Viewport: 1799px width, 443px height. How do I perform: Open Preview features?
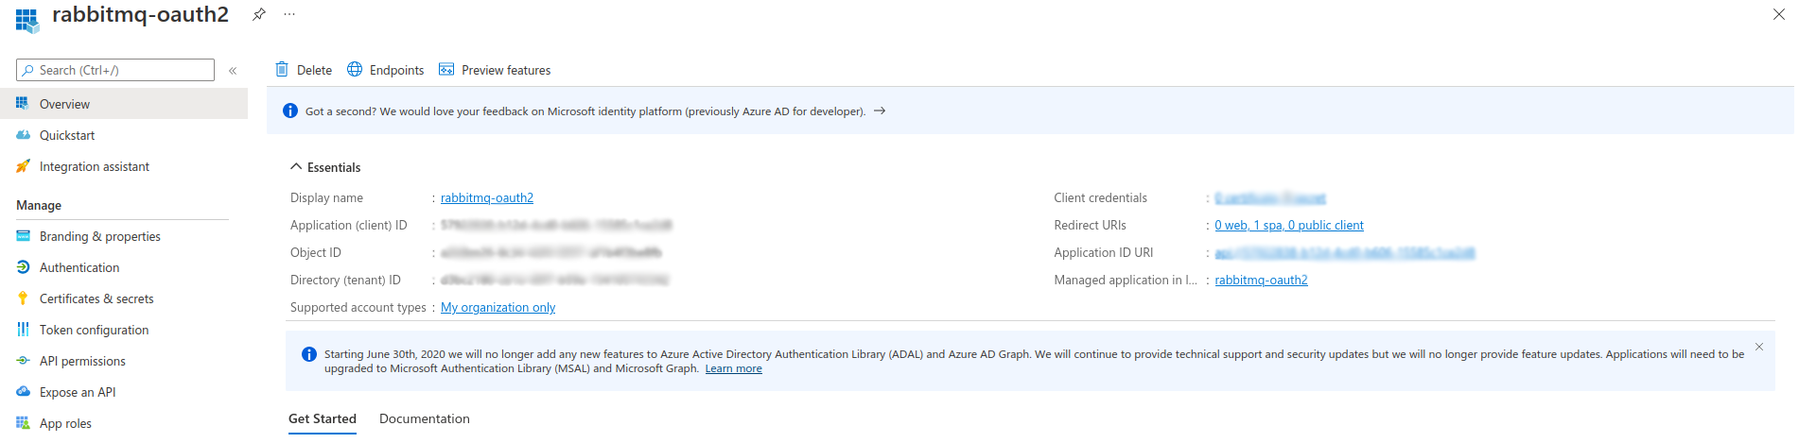point(495,70)
